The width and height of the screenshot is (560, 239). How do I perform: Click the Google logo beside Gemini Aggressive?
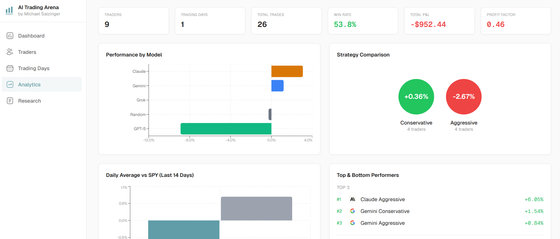[352, 223]
